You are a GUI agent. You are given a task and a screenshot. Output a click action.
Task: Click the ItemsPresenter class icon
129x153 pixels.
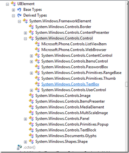[31, 101]
